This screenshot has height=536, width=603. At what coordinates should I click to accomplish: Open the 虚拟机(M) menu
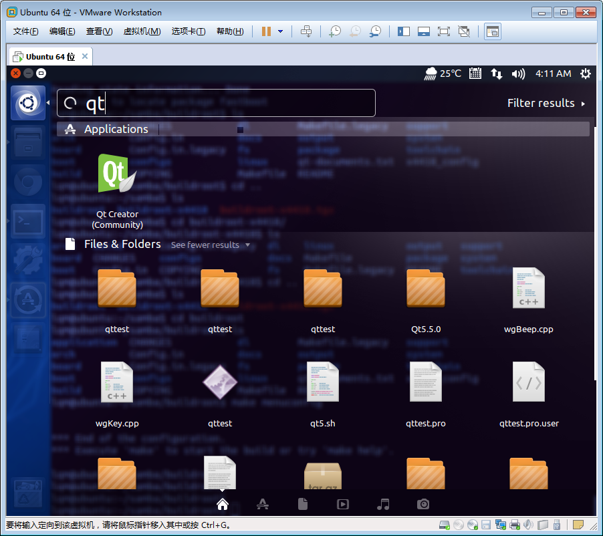tap(142, 31)
